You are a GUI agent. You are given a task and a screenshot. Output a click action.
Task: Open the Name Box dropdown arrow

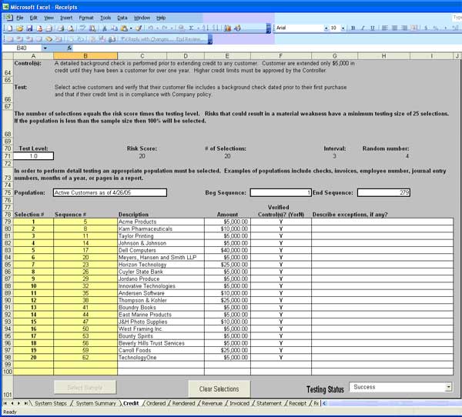tap(45, 48)
